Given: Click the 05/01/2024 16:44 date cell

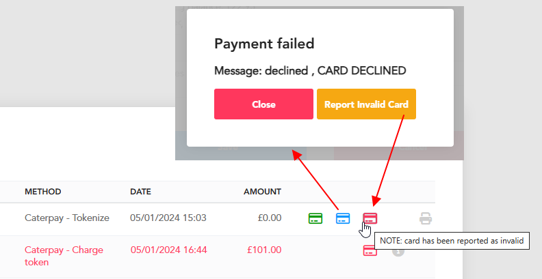Looking at the screenshot, I should (x=168, y=250).
